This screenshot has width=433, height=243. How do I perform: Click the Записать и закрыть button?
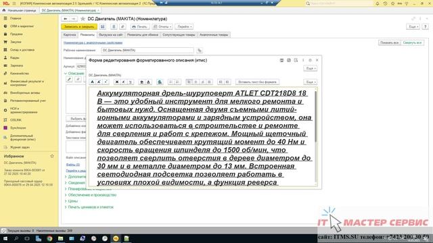click(79, 27)
